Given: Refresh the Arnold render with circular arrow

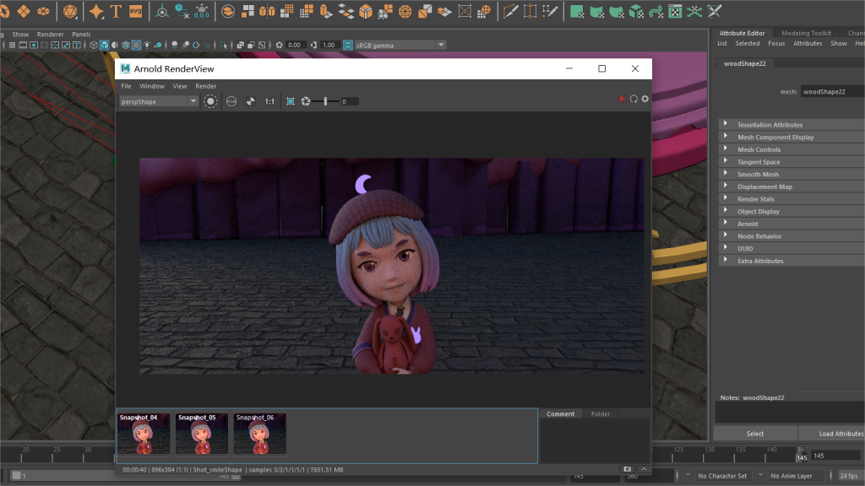Looking at the screenshot, I should [x=634, y=99].
